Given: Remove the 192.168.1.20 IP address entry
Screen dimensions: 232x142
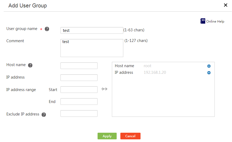Looking at the screenshot, I should (209, 73).
